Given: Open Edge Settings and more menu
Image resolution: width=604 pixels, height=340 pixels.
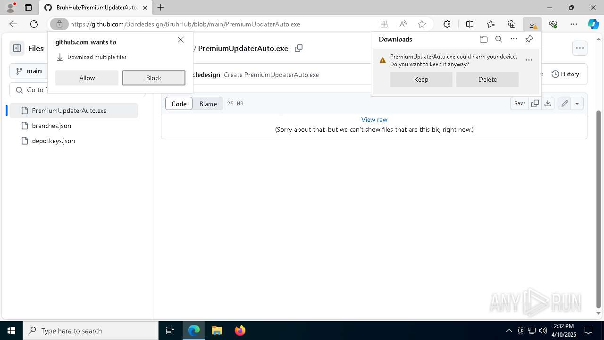Looking at the screenshot, I should point(574,24).
